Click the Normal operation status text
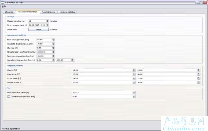The width and height of the screenshot is (208, 131). [x=11, y=129]
